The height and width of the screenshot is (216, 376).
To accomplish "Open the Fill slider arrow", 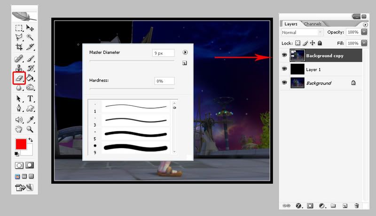I will tap(364, 43).
